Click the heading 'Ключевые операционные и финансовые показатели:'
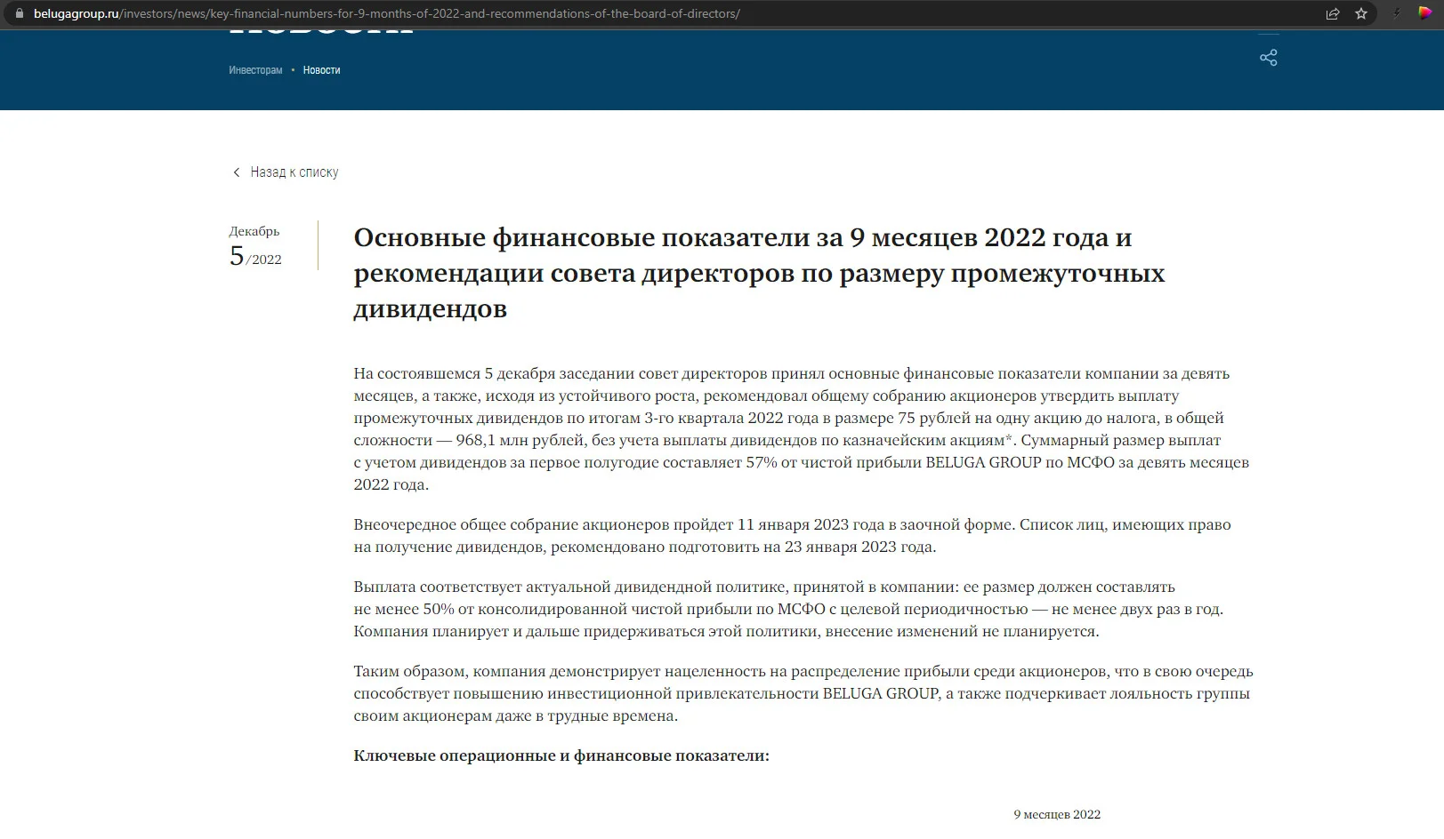The height and width of the screenshot is (839, 1444). (561, 755)
